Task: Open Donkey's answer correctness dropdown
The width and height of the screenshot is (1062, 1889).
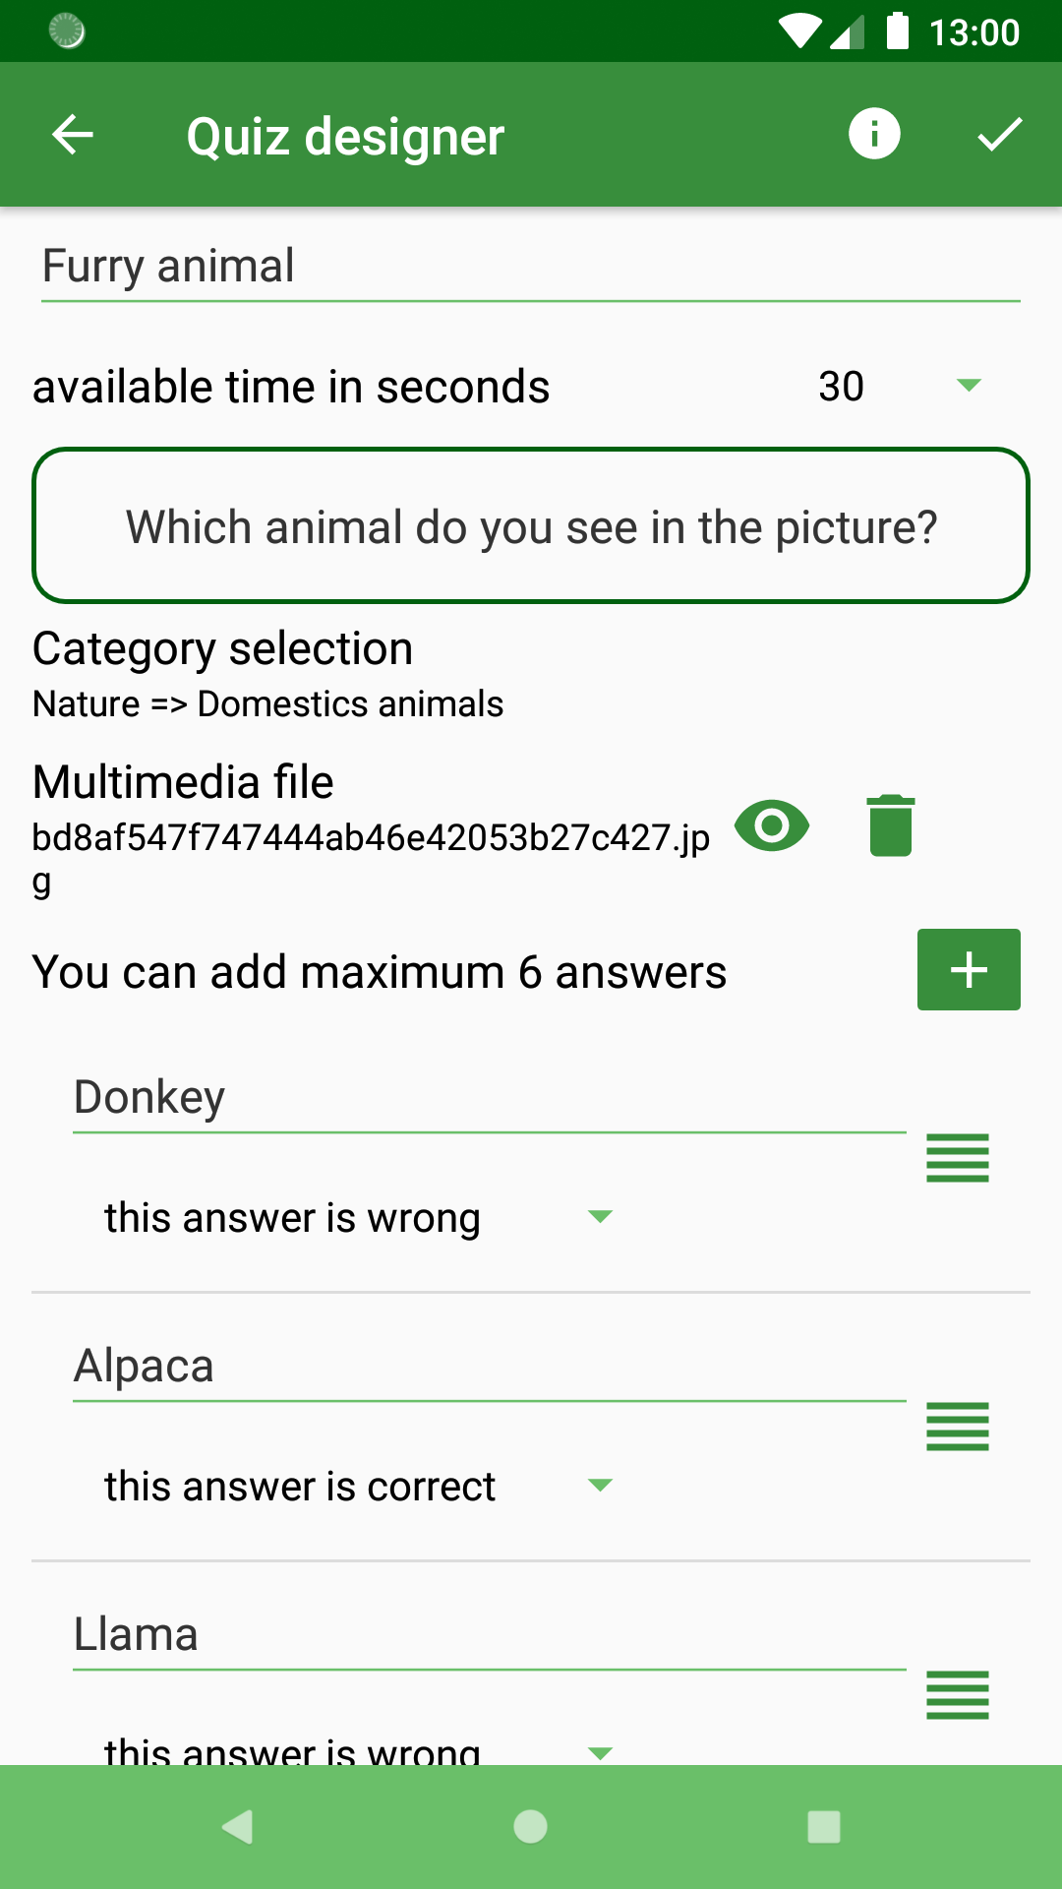Action: pos(359,1218)
